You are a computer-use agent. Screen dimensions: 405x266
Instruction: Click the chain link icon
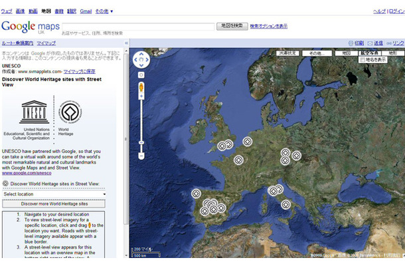point(388,43)
